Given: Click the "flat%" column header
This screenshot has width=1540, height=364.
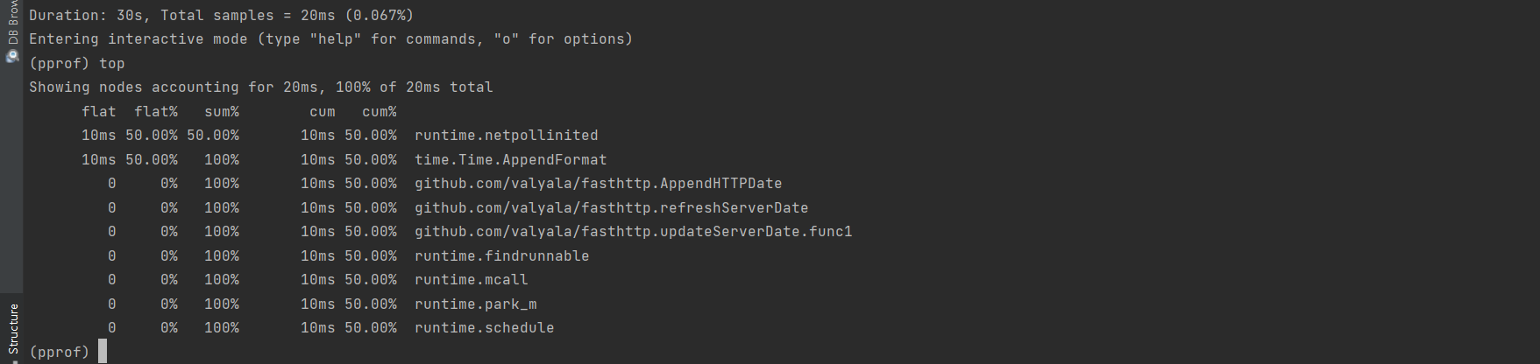Looking at the screenshot, I should click(x=156, y=112).
